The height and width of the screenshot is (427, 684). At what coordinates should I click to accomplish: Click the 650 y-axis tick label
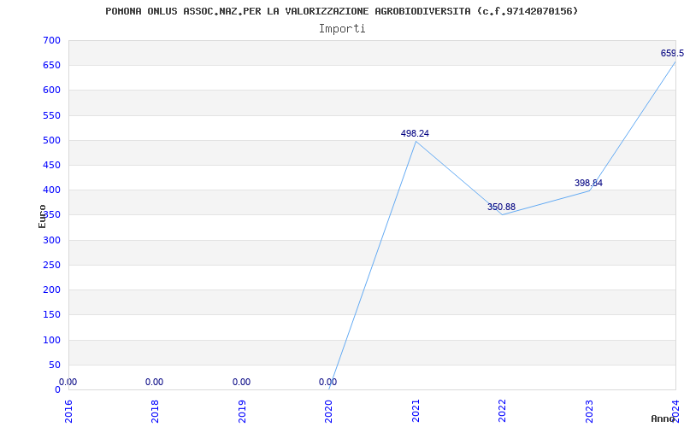pos(52,66)
